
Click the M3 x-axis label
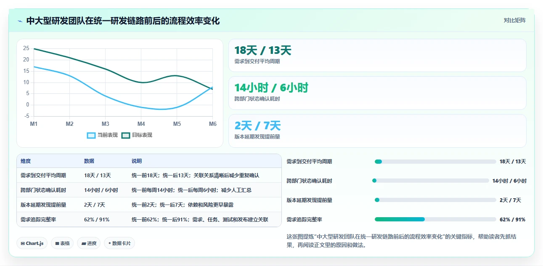[x=105, y=124]
